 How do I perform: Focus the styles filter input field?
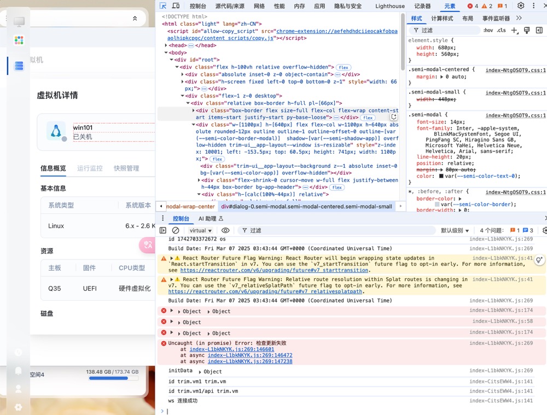[x=445, y=30]
